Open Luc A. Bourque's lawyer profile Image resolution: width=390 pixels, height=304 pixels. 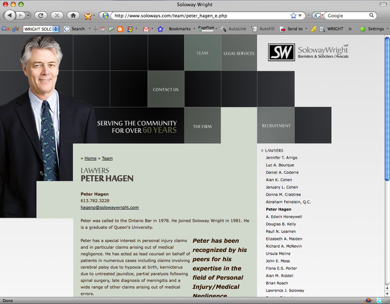pyautogui.click(x=280, y=165)
